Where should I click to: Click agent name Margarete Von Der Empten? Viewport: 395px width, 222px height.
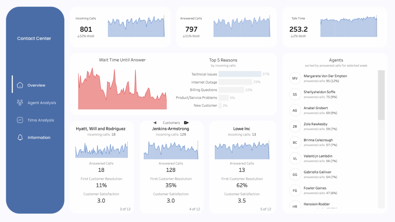(325, 76)
